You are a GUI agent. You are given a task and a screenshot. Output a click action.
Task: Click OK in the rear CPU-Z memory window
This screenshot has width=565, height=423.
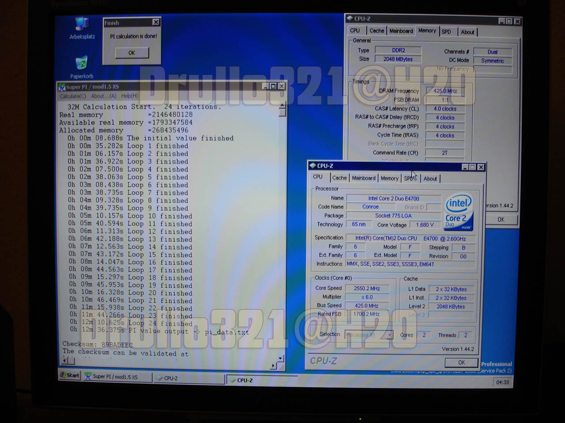point(501,219)
